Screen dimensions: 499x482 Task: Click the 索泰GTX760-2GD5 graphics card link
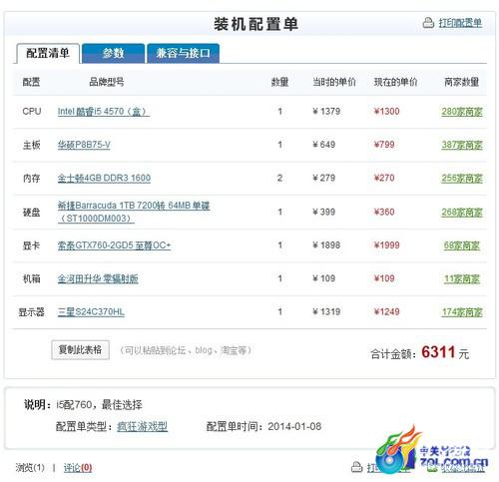pos(114,245)
